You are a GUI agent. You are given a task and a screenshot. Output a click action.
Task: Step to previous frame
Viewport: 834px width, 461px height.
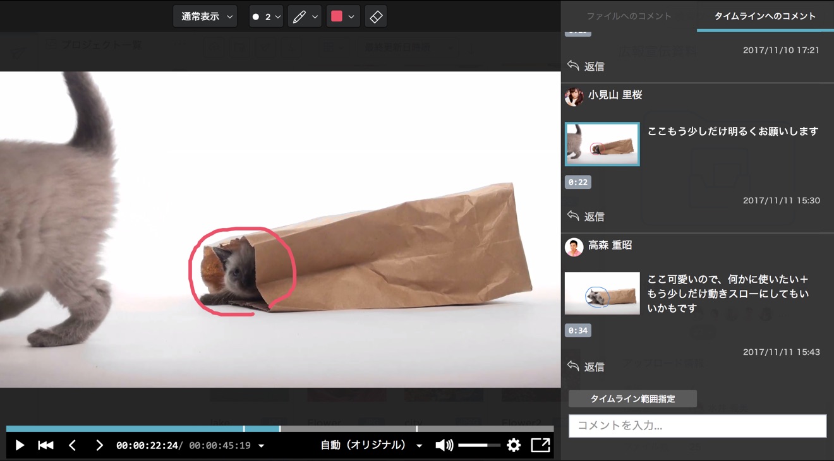coord(72,445)
